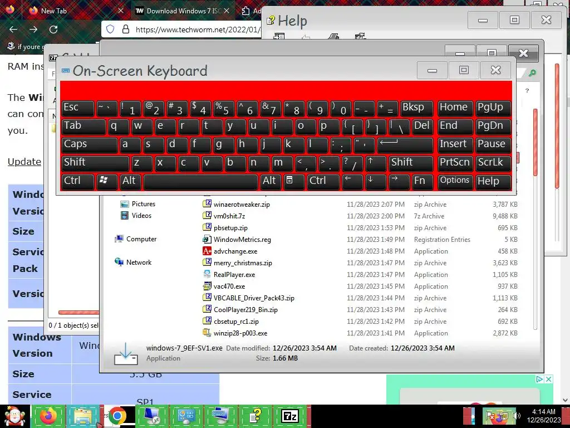Toggle the left Shift key
Viewport: 570px width, 428px height.
[x=95, y=164]
